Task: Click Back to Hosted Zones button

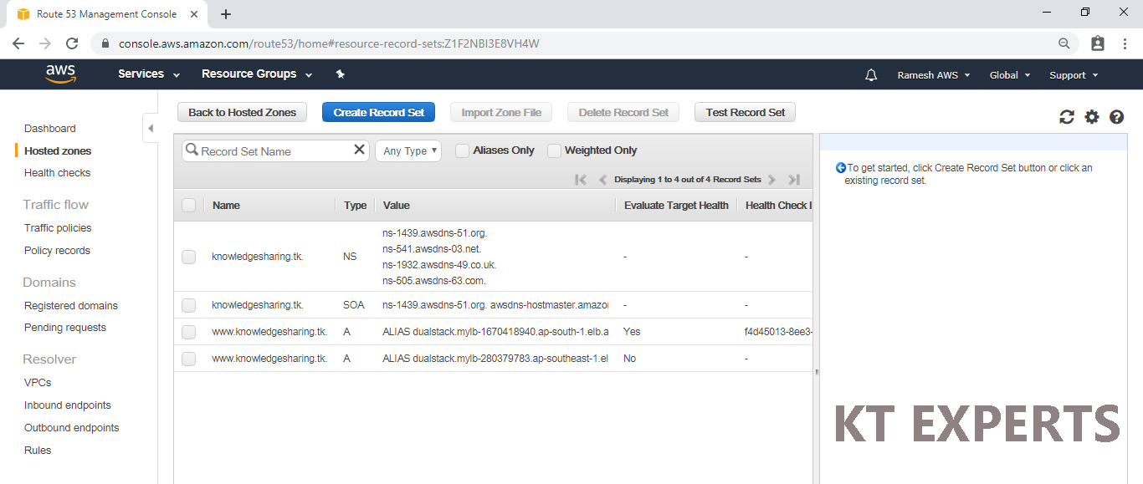Action: pyautogui.click(x=243, y=112)
